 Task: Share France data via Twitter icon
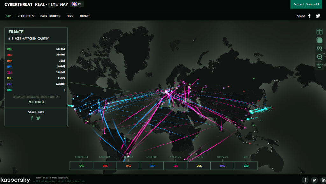(38, 118)
